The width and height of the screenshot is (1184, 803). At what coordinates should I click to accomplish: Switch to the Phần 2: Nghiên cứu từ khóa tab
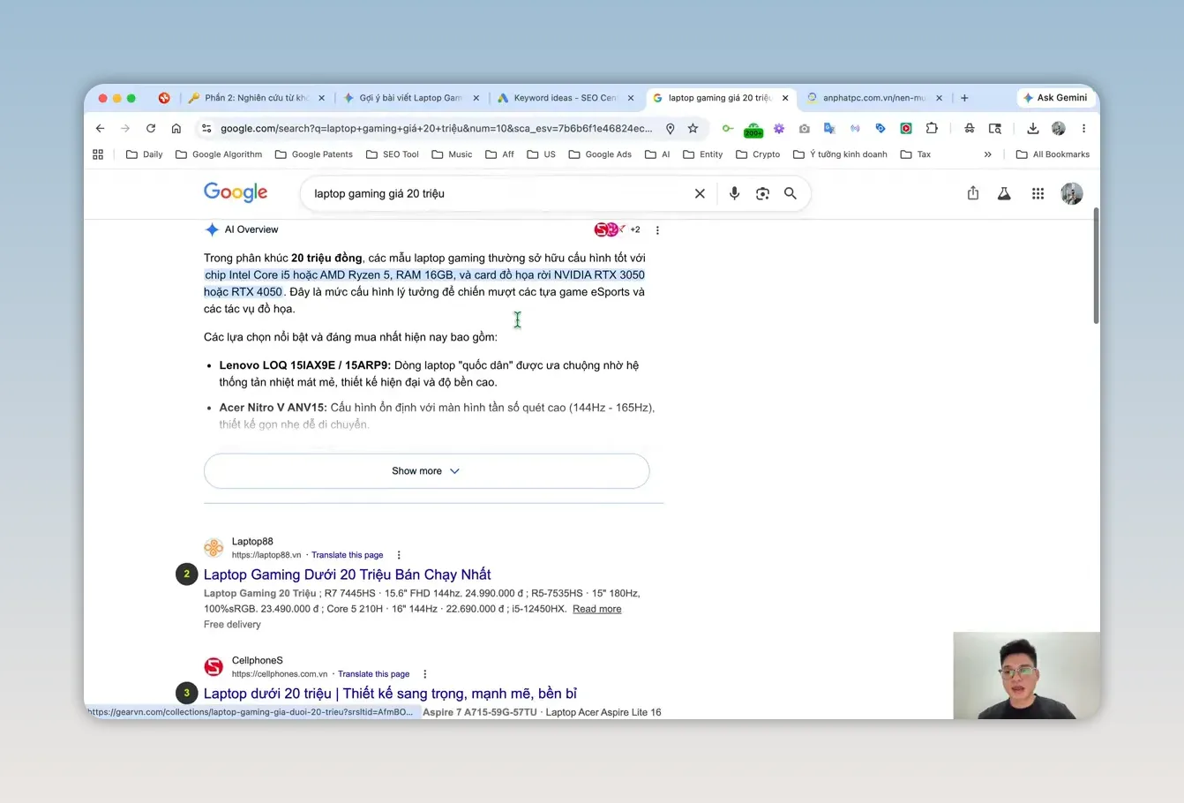pyautogui.click(x=256, y=98)
